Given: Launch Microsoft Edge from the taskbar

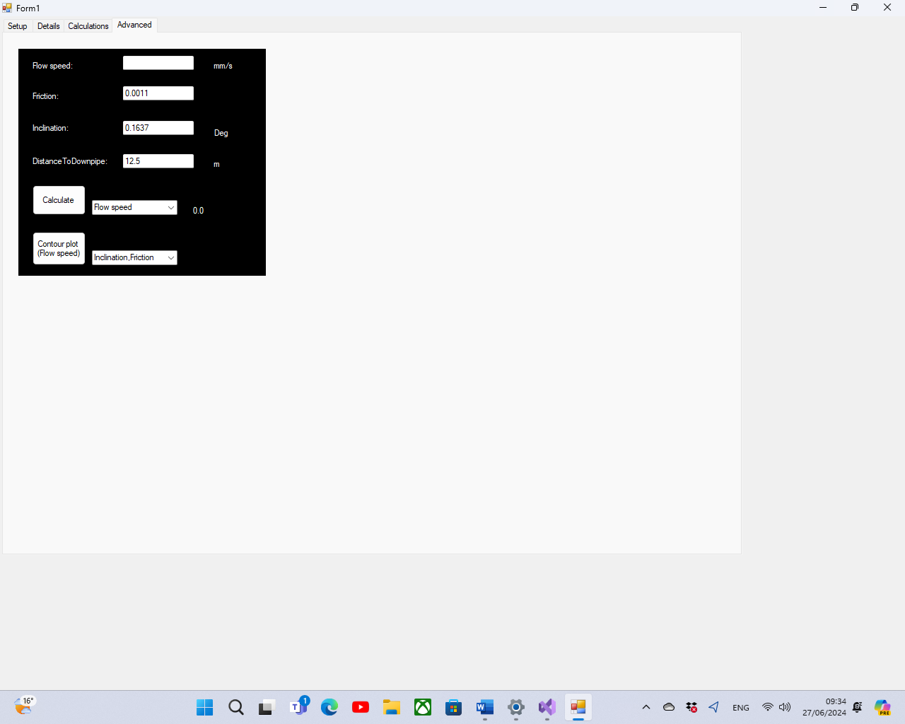Looking at the screenshot, I should tap(329, 707).
